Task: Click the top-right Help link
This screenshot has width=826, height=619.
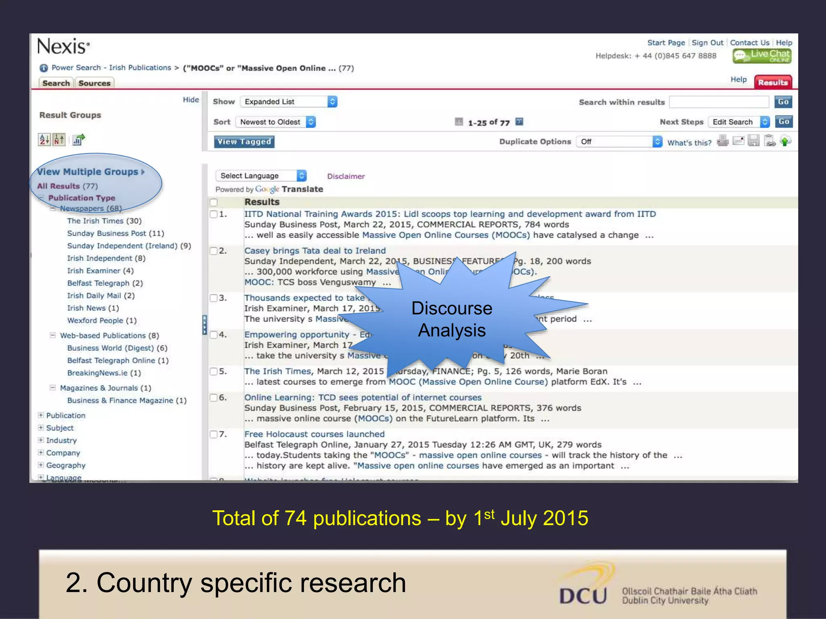Action: (784, 43)
